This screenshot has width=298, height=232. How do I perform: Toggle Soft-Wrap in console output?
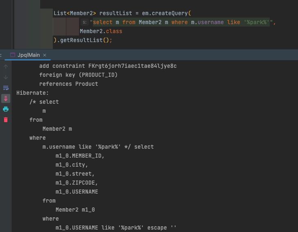6,88
